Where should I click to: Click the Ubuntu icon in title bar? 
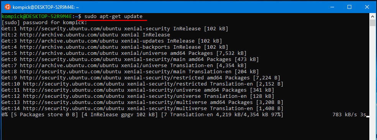7,7
